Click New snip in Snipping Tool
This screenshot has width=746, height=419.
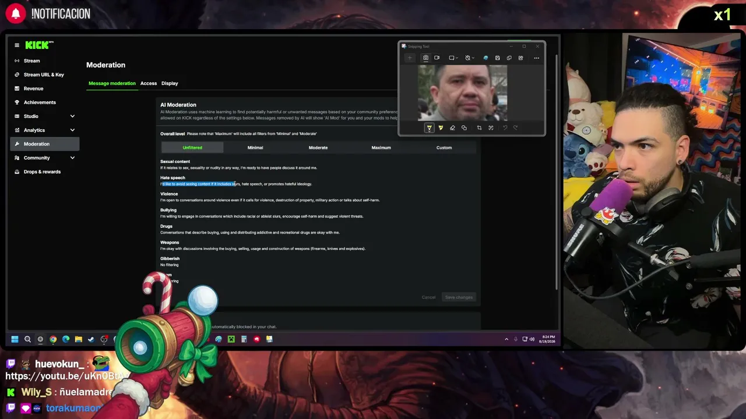[x=410, y=58]
